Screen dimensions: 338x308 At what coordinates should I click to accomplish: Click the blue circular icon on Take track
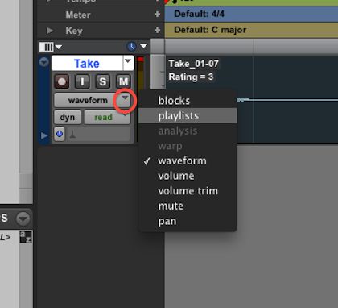(x=60, y=134)
